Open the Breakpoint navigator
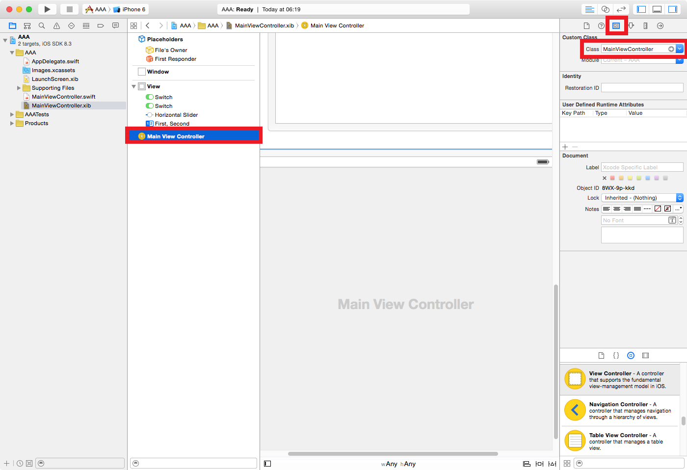This screenshot has height=470, width=687. (101, 26)
